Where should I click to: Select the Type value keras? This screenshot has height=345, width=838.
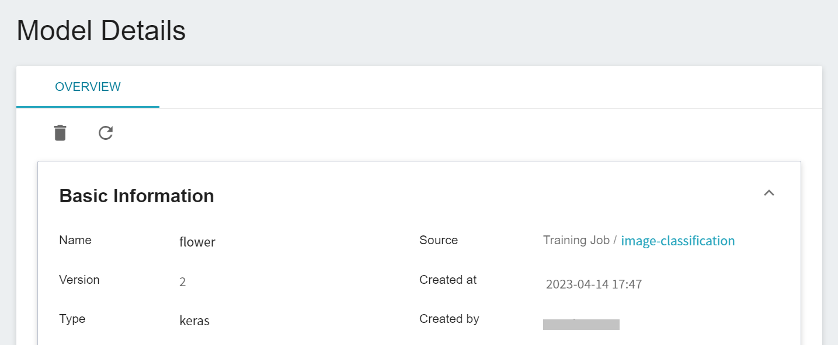[194, 321]
